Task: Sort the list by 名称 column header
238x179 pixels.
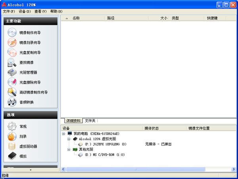Action: click(x=76, y=18)
